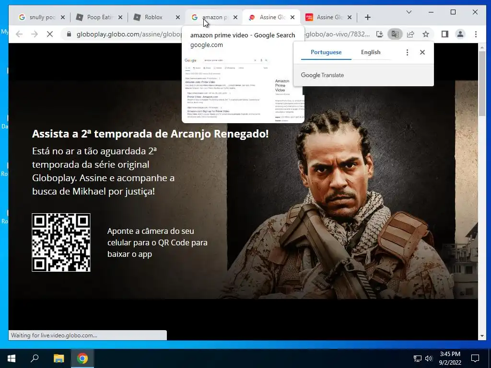Click the Chrome taskbar icon
This screenshot has width=491, height=368.
(82, 358)
